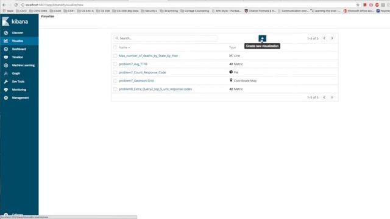
Task: Click the Dev Tools wrench icon
Action: [6, 82]
